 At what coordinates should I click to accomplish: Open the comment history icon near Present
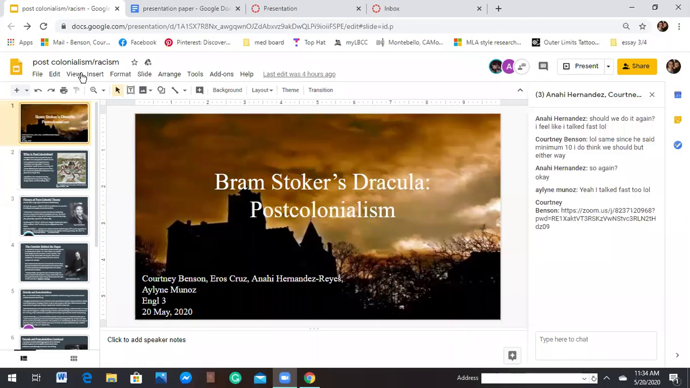543,66
